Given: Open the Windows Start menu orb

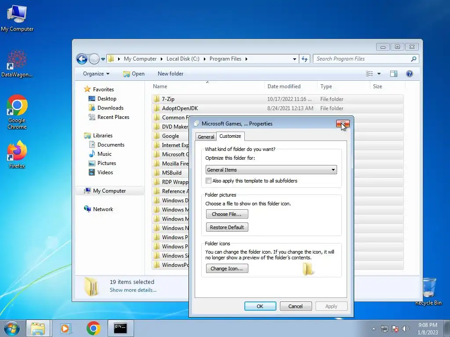Looking at the screenshot, I should tap(11, 328).
